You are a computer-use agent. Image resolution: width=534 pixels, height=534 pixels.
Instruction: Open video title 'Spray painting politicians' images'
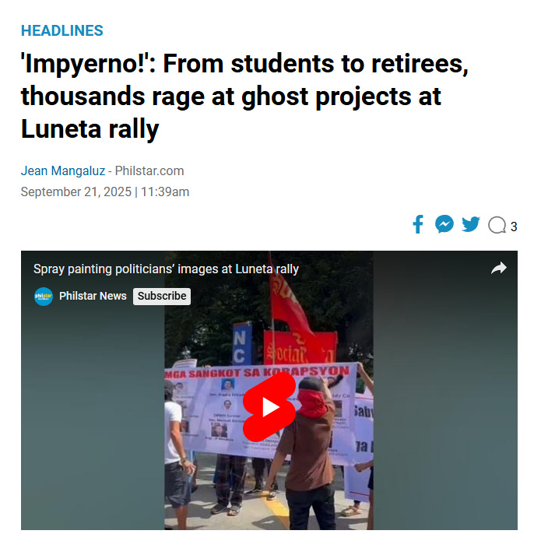[x=166, y=269]
